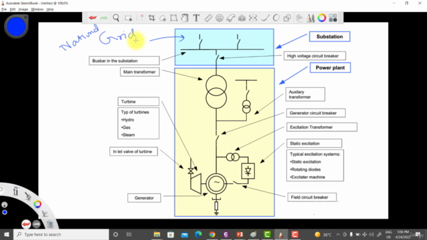
Task: Click the Field circuit breaker label
Action: point(312,197)
